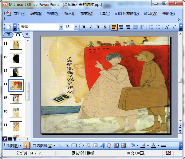The height and width of the screenshot is (159, 185).
Task: Open the 工具(T) menu
Action: (x=104, y=14)
